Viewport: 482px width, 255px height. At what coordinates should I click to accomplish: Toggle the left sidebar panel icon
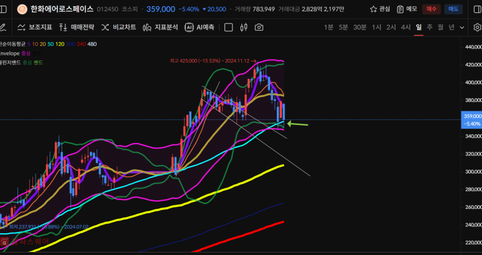3,9
